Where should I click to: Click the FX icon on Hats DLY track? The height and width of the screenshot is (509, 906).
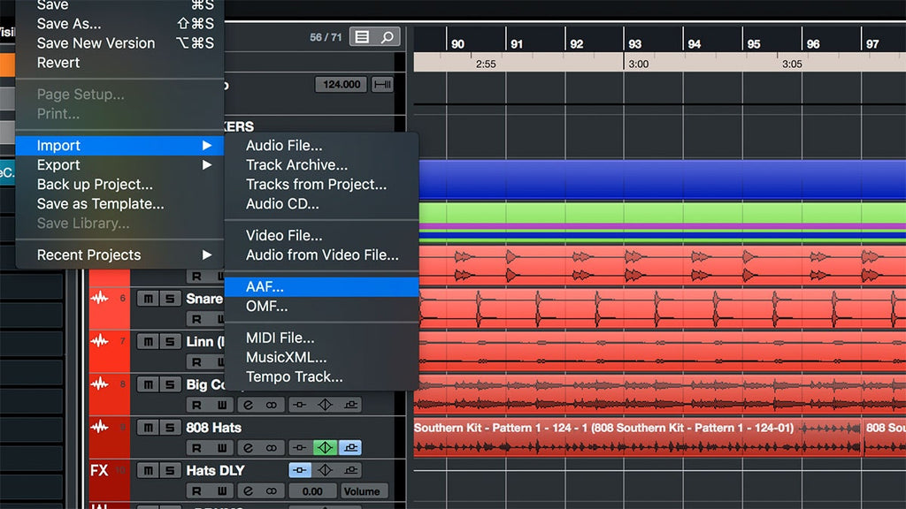tap(99, 470)
